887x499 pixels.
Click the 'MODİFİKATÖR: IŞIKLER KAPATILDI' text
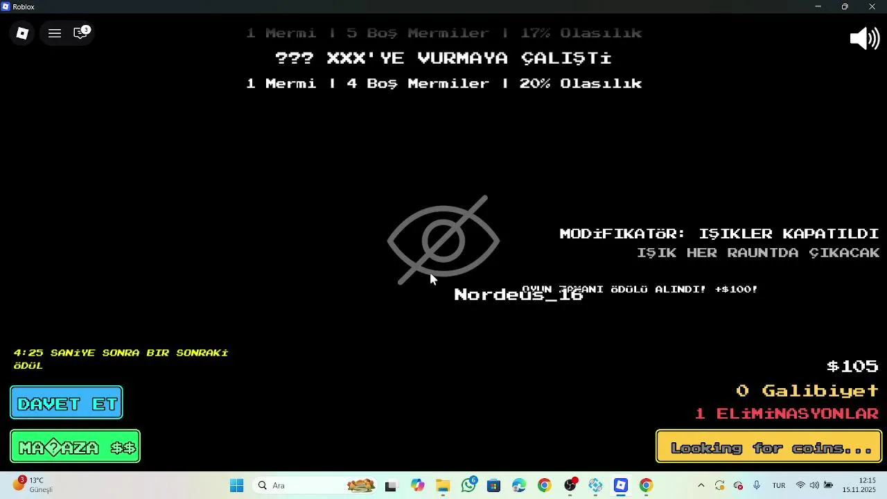point(719,234)
